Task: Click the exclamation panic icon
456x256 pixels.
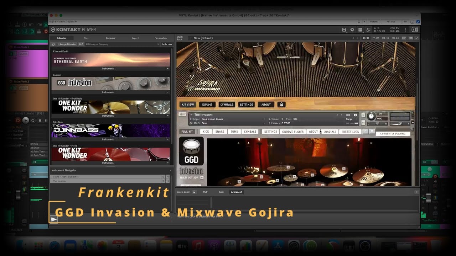Action: 405,30
